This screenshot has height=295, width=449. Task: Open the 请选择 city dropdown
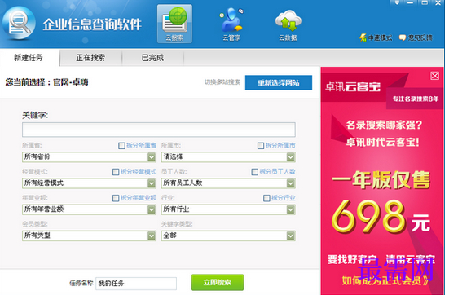point(228,157)
